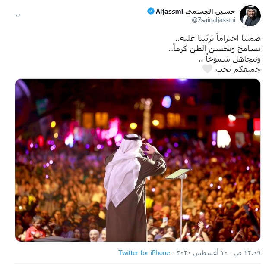Click the tweet line صمتنا احتراماً تربّينا عليه
The height and width of the screenshot is (264, 272).
coord(218,38)
